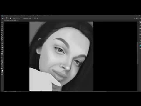141x106 pixels.
Task: Click the Share button at top right
Action: click(140, 18)
